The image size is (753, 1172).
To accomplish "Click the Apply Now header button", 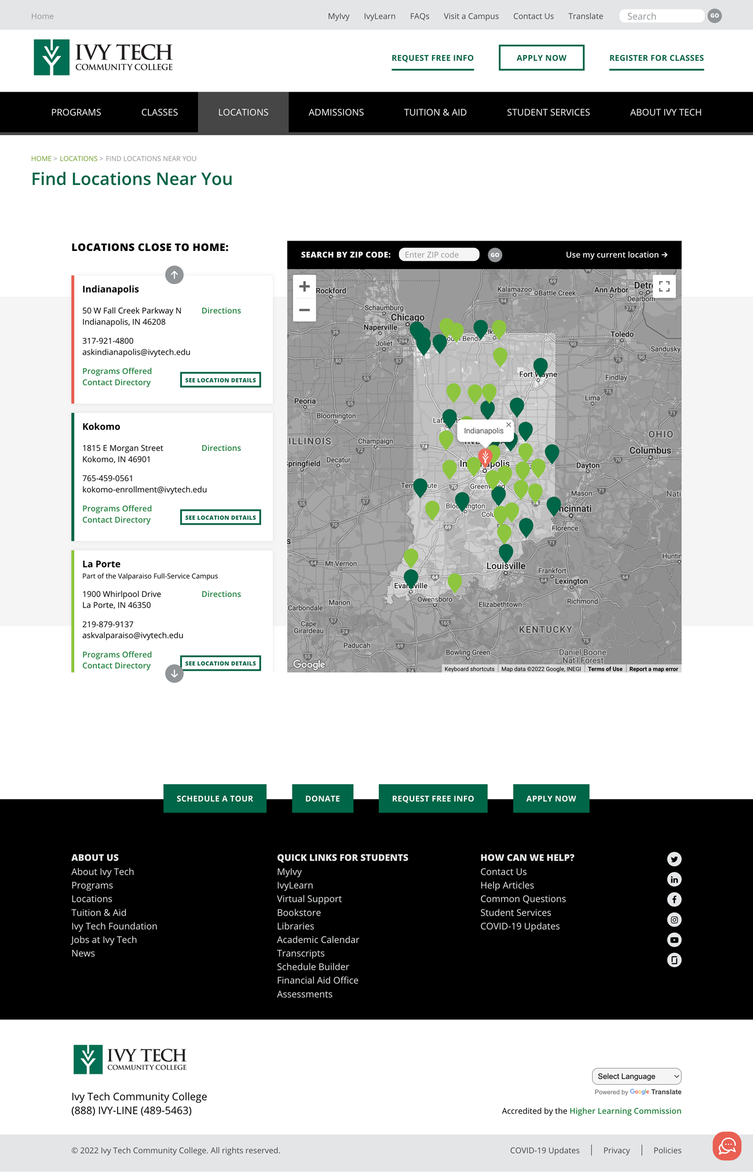I will click(541, 58).
